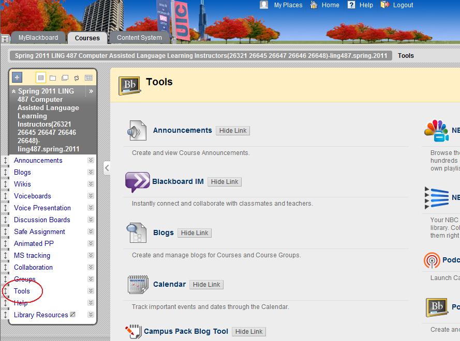Toggle the header tab reorder arrow

pos(5,39)
